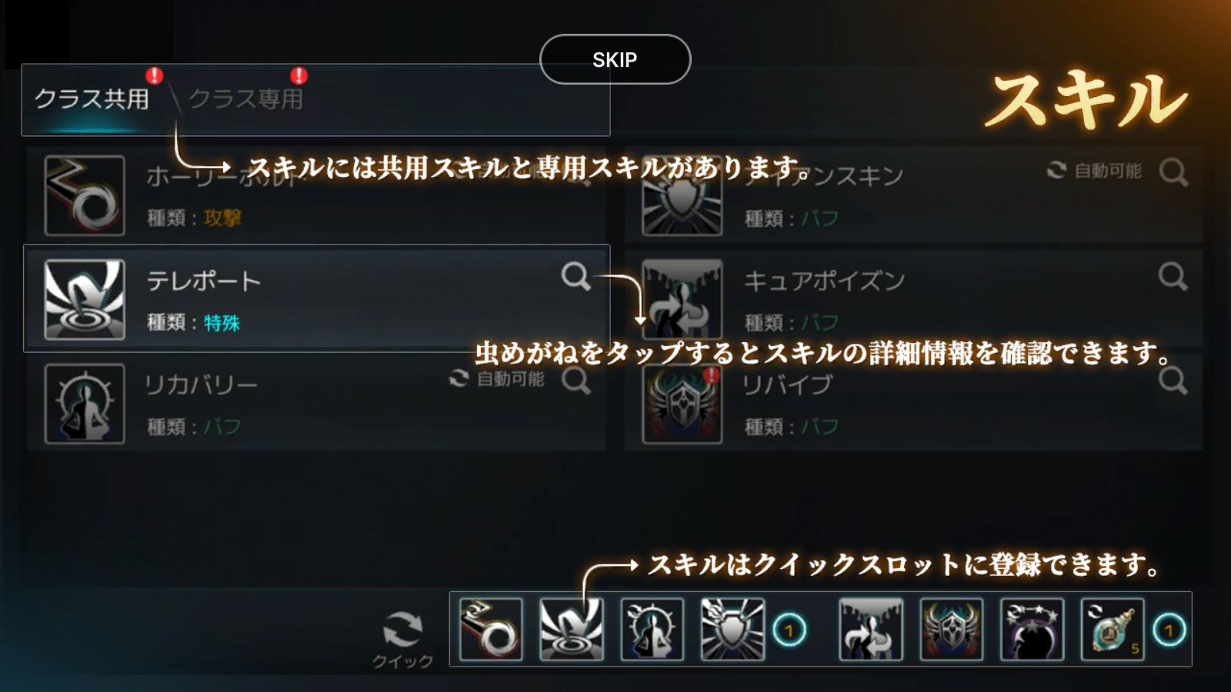
Task: Toggle 自動可能 on the リカバリー row
Action: point(497,379)
